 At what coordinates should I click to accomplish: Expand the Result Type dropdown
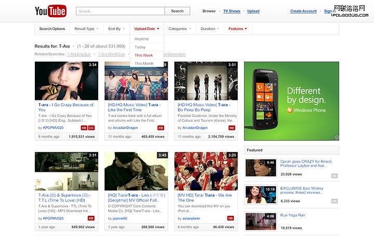(x=86, y=29)
